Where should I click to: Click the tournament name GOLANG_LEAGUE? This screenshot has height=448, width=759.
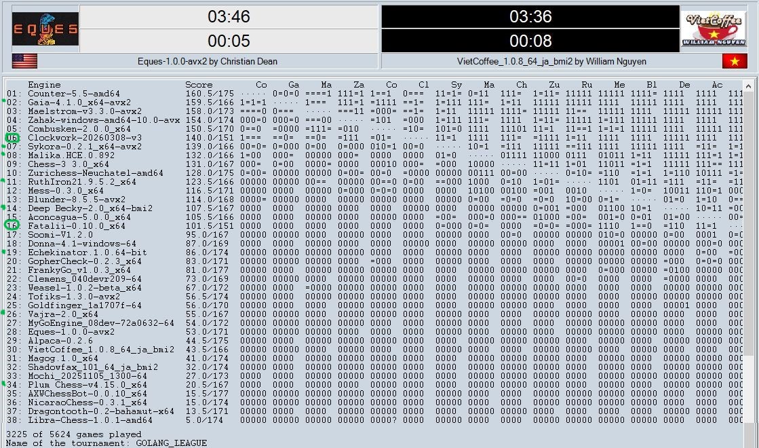[172, 443]
